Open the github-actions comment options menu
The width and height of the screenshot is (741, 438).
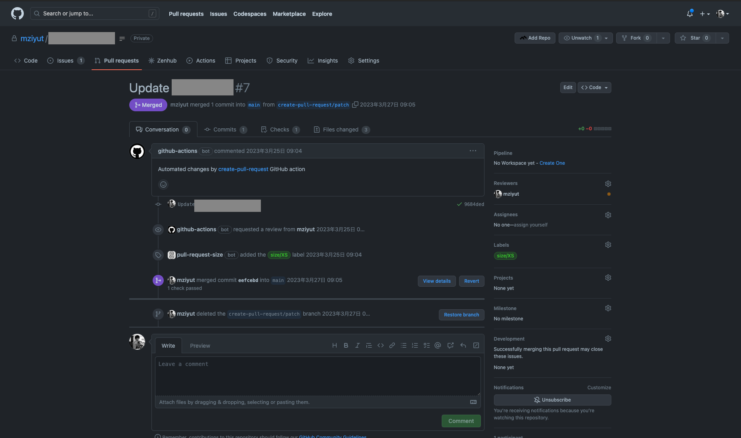[x=473, y=151]
